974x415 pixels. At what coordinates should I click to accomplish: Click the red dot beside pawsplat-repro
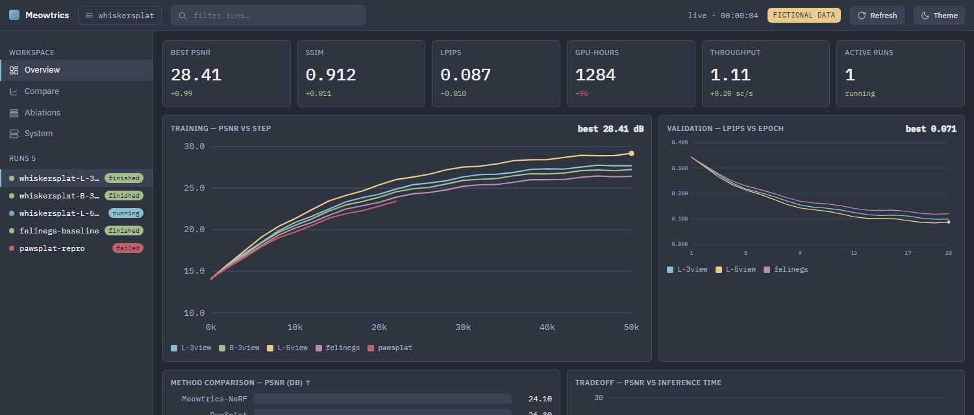(12, 248)
